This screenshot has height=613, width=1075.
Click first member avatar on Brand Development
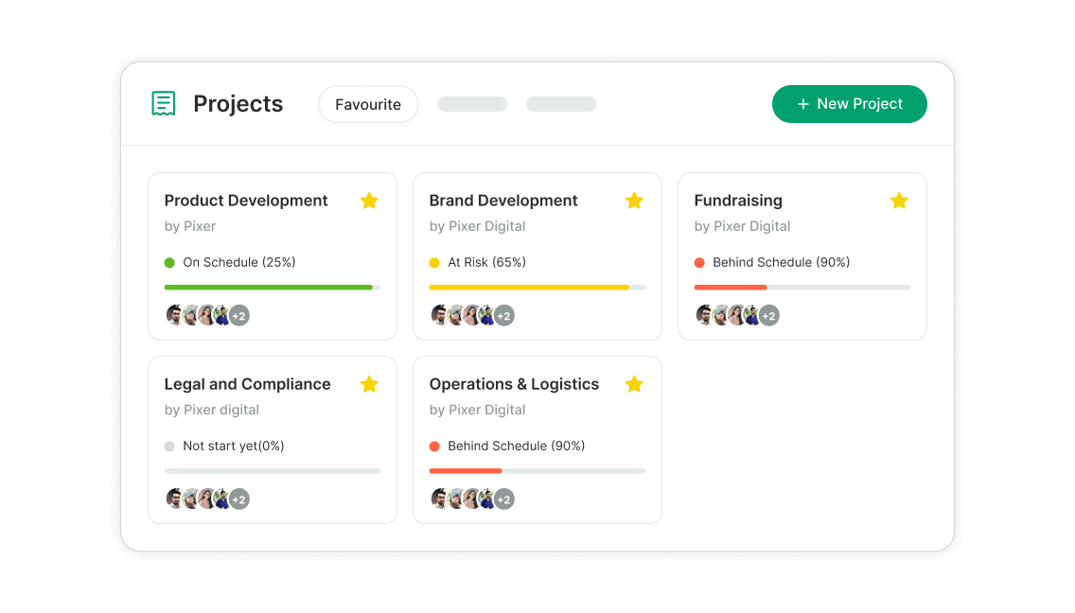click(440, 316)
